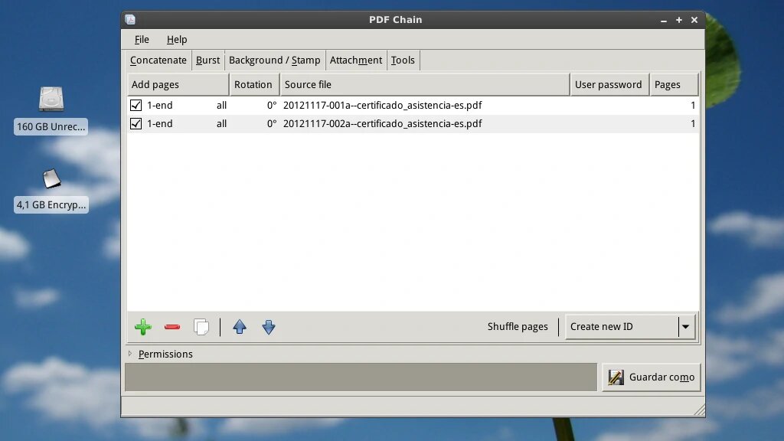Click the 0° rotation of the 001a row
This screenshot has height=441, width=784.
click(272, 106)
